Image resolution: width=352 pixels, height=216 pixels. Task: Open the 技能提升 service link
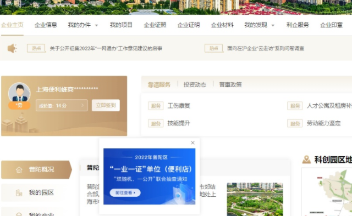pyautogui.click(x=179, y=123)
